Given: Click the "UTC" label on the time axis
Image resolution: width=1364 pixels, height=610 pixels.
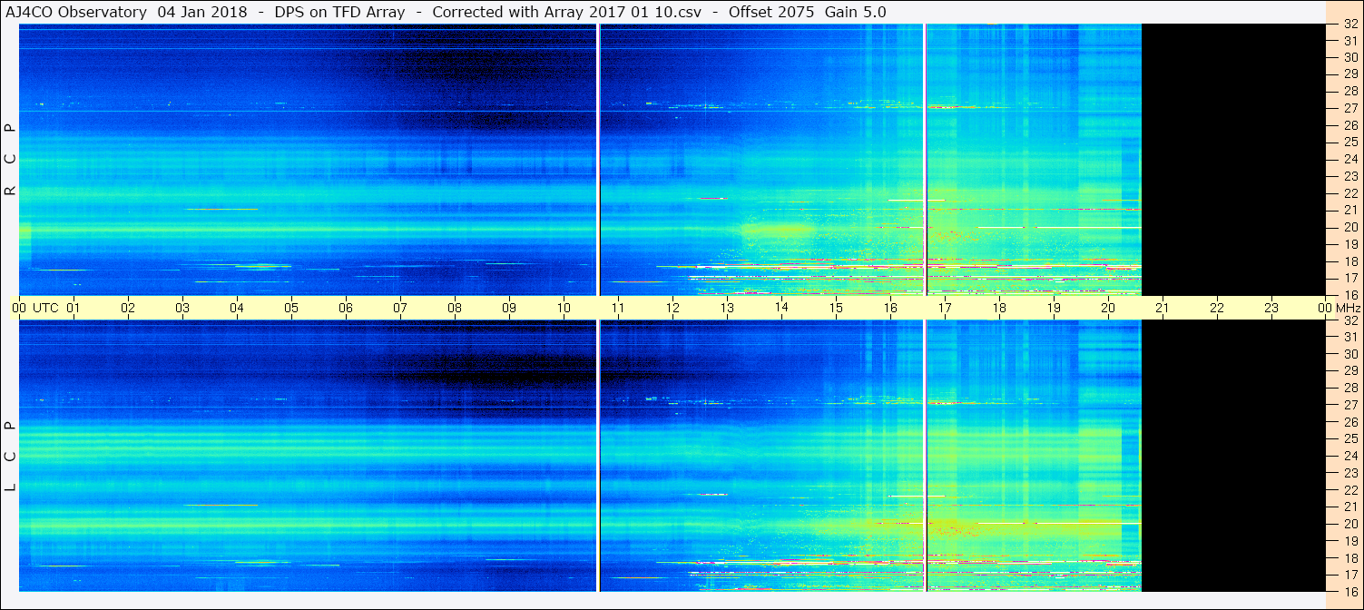Looking at the screenshot, I should [45, 308].
